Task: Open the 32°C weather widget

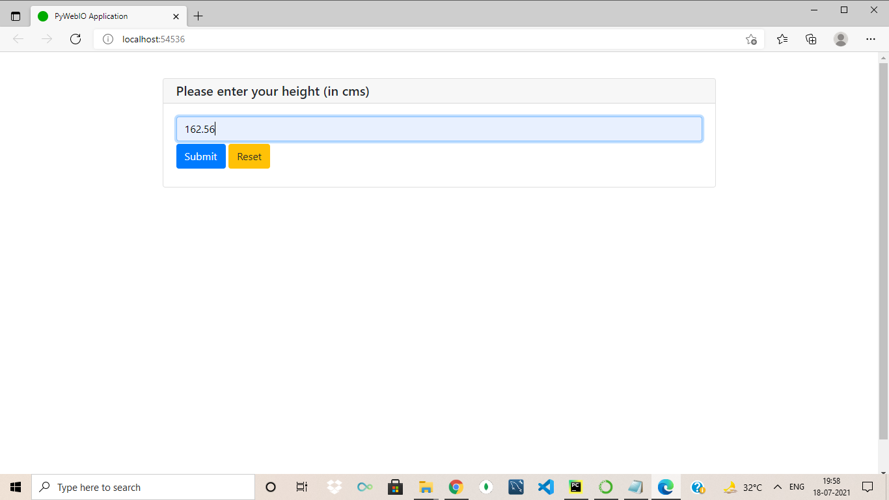Action: 743,487
